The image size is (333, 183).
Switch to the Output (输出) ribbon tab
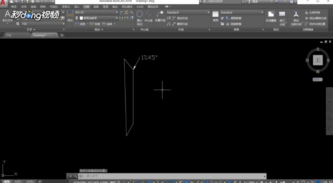(115, 7)
